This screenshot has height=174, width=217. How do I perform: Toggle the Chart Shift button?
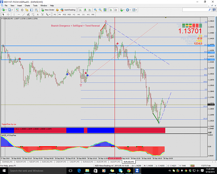tap(116, 10)
